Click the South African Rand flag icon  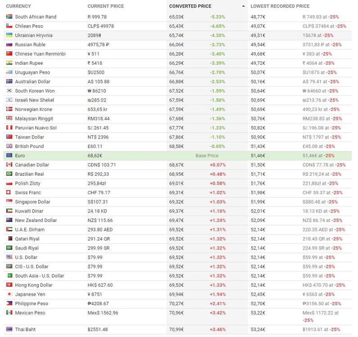(x=9, y=17)
